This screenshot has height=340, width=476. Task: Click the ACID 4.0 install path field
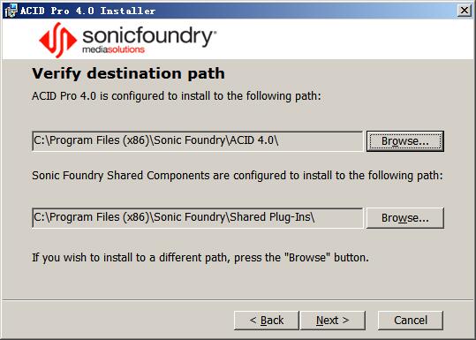197,141
